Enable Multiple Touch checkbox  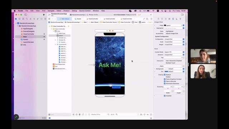click(165, 63)
